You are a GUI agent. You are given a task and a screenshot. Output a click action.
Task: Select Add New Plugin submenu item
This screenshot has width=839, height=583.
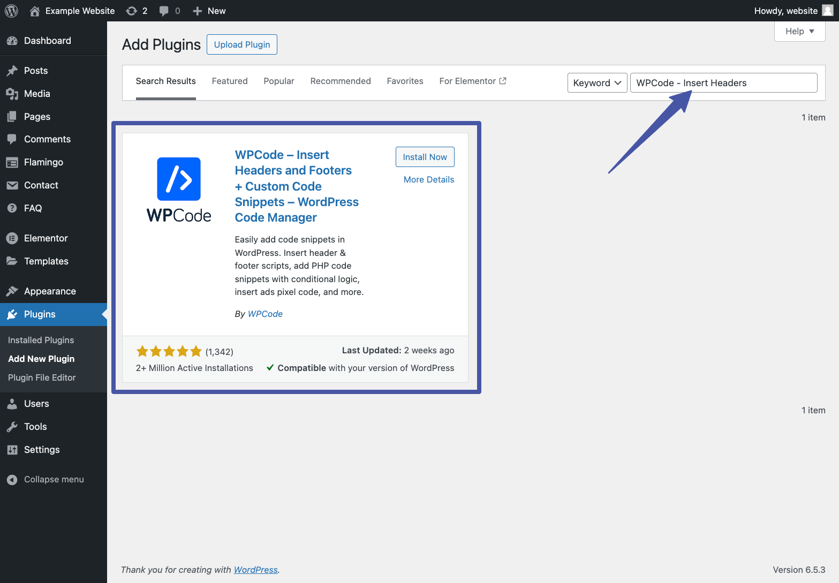pyautogui.click(x=41, y=359)
